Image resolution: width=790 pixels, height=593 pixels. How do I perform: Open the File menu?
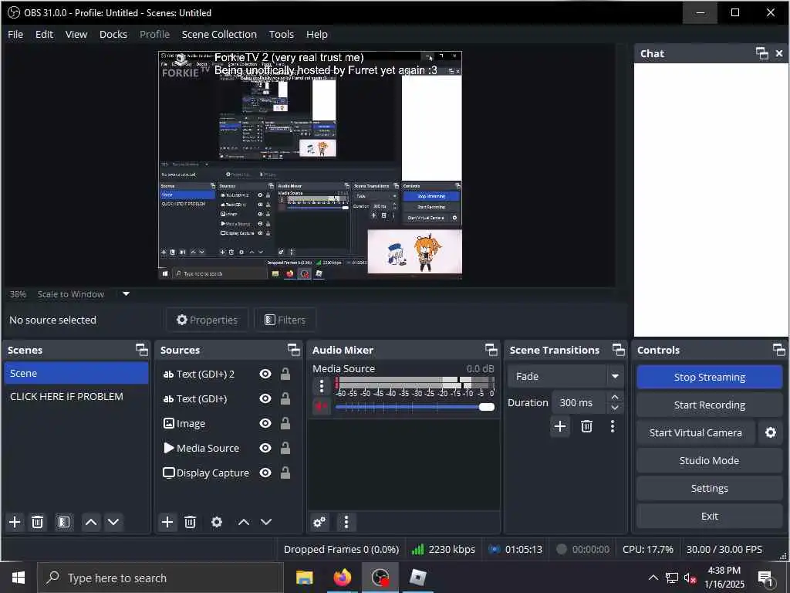[15, 34]
